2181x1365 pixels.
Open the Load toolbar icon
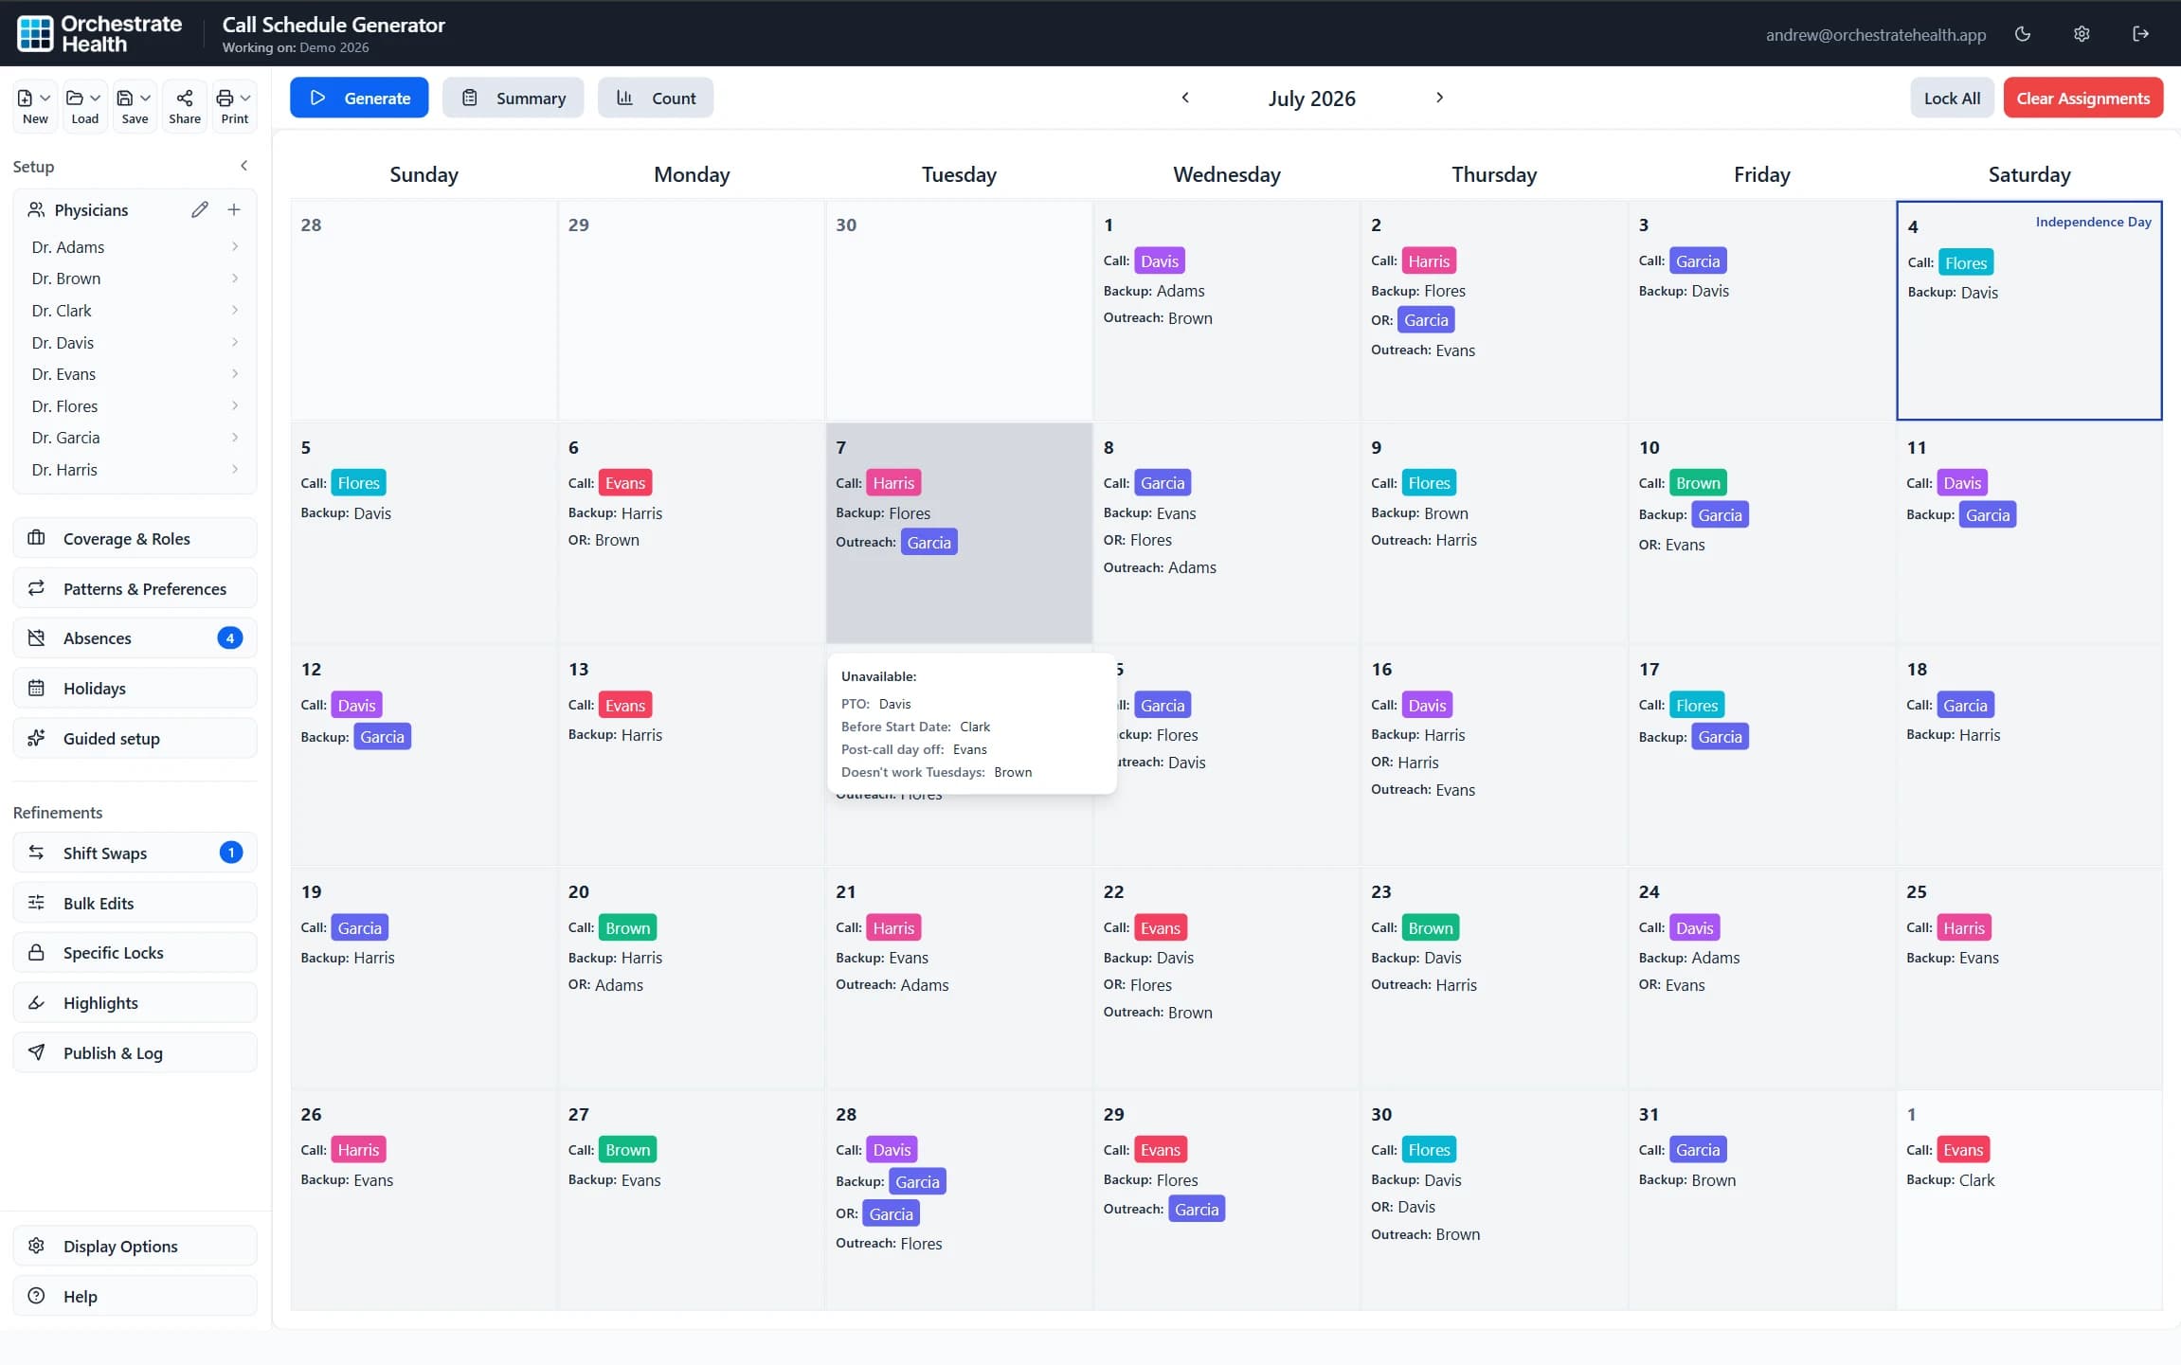[84, 105]
